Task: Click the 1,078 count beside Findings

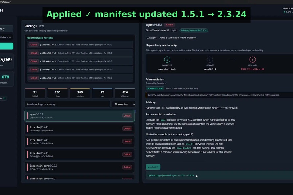Action: [x=41, y=26]
